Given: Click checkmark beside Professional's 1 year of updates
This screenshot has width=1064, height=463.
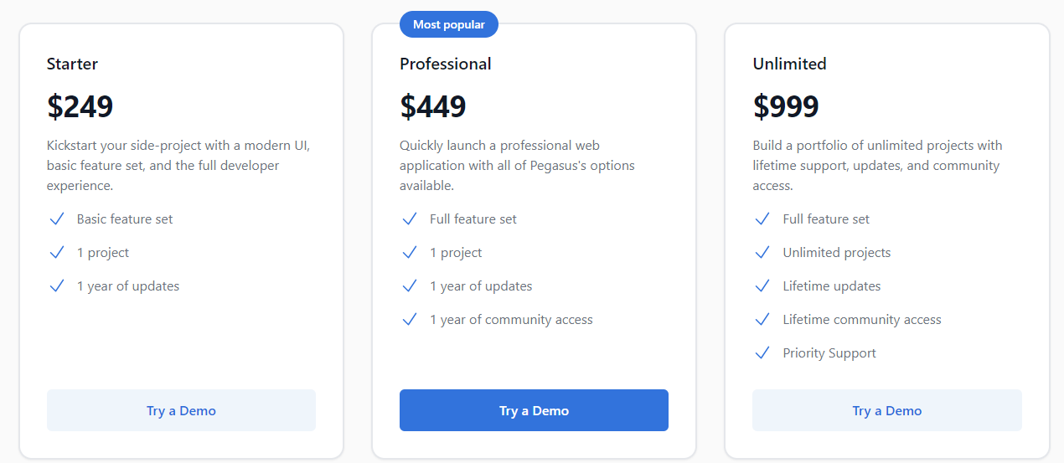Looking at the screenshot, I should [x=410, y=286].
